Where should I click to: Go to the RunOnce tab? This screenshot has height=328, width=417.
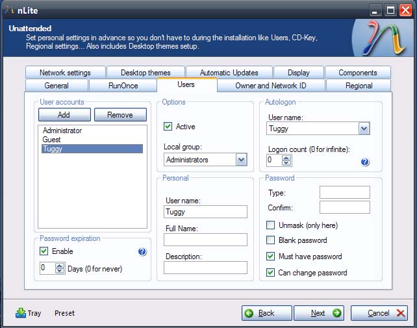123,86
